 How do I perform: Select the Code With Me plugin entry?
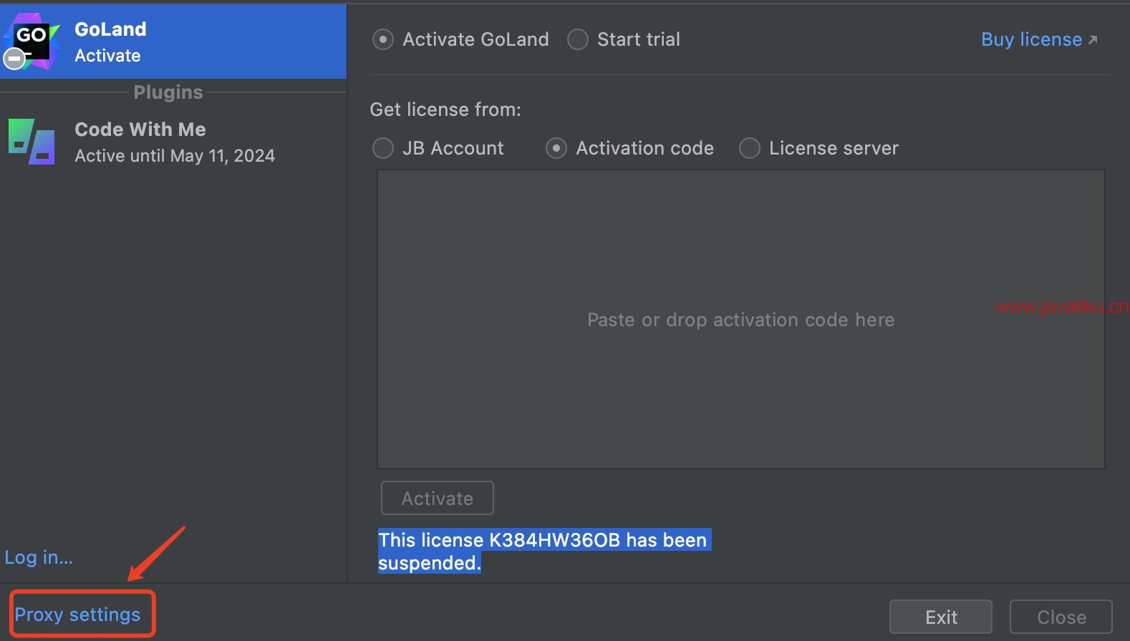(x=173, y=142)
